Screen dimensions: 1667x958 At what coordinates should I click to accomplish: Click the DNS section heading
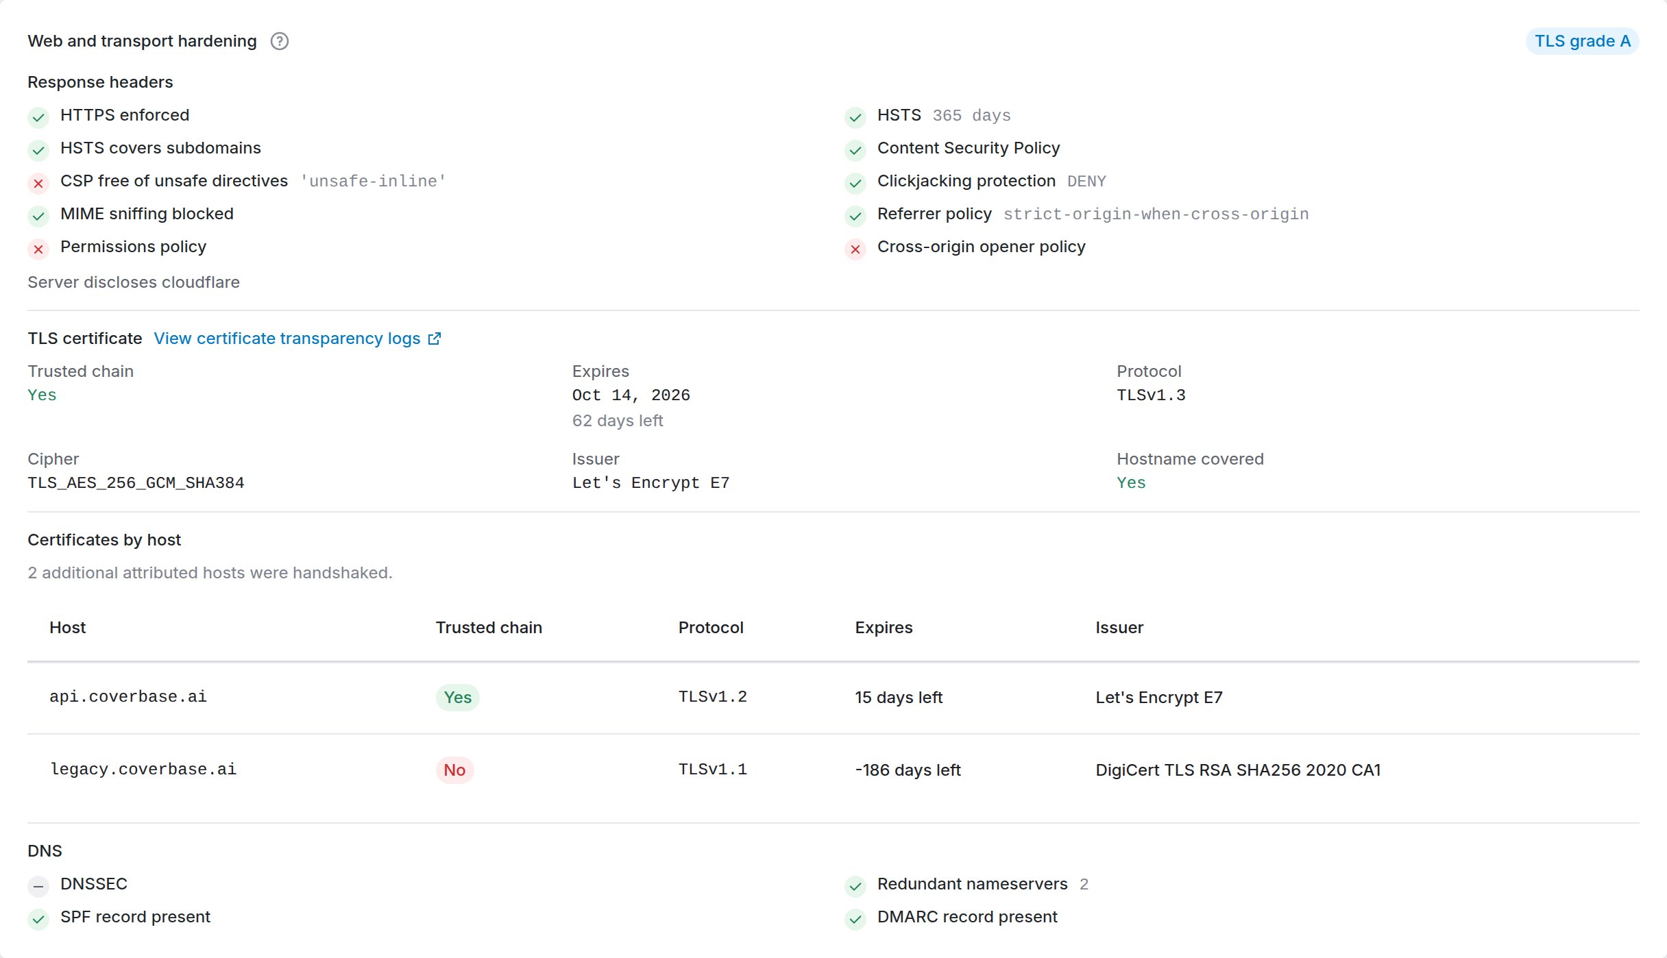click(45, 851)
